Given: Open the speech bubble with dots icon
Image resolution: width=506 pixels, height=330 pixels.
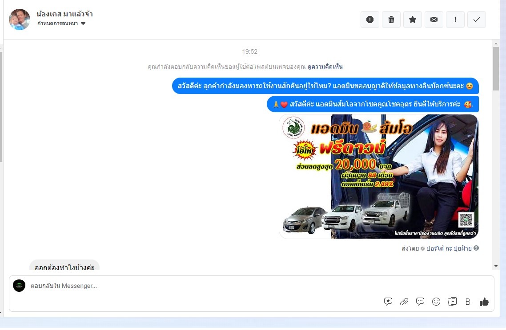Looking at the screenshot, I should (420, 302).
